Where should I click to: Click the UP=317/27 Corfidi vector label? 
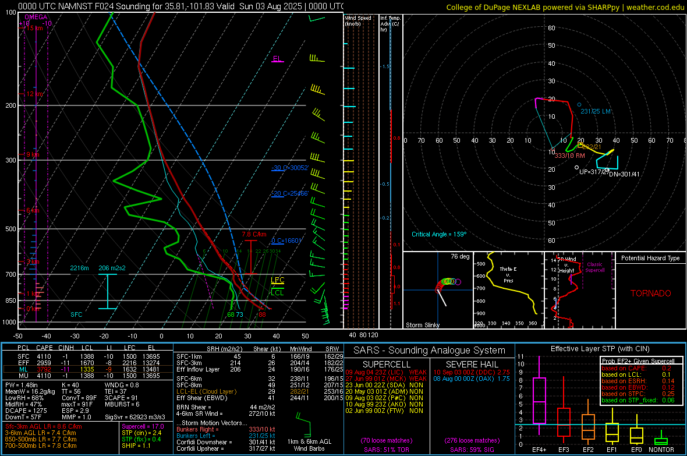click(x=594, y=172)
